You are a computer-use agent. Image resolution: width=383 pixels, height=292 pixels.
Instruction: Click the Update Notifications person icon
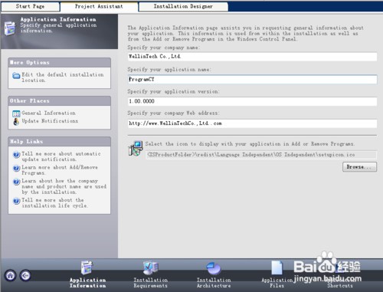tap(16, 122)
